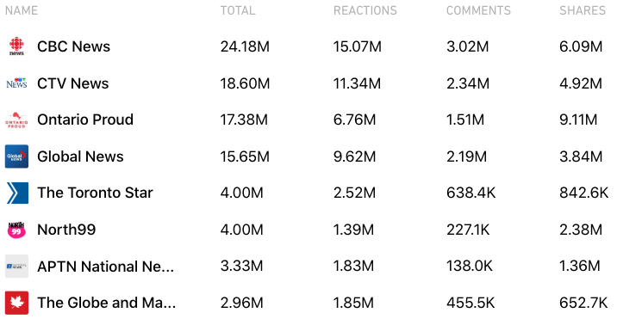
Task: Open the Ontario Proud page name
Action: (85, 120)
